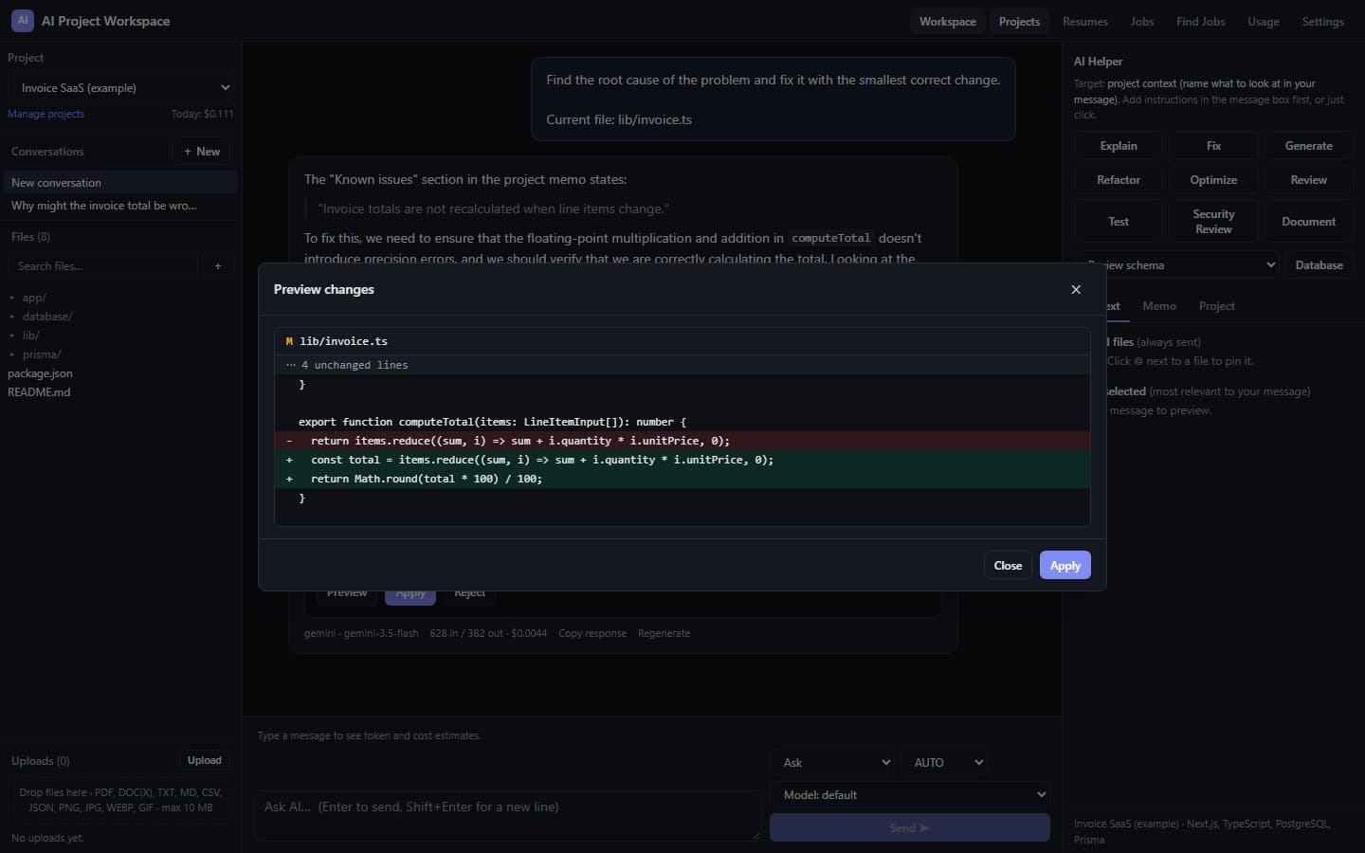The image size is (1365, 853).
Task: Click the Manage projects link
Action: (x=45, y=114)
